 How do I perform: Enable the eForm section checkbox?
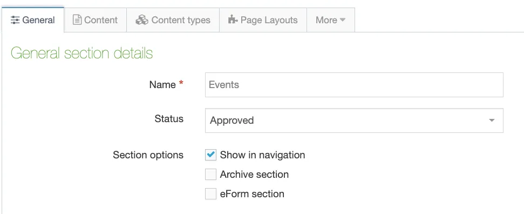click(210, 194)
